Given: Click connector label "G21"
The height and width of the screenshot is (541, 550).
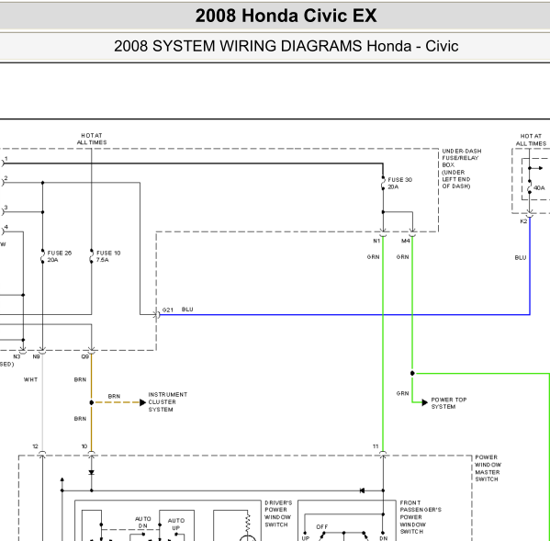Looking at the screenshot, I should [x=168, y=310].
